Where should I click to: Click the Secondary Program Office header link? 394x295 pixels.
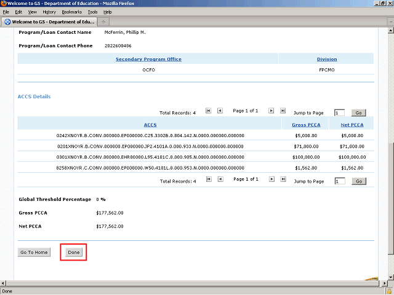148,59
